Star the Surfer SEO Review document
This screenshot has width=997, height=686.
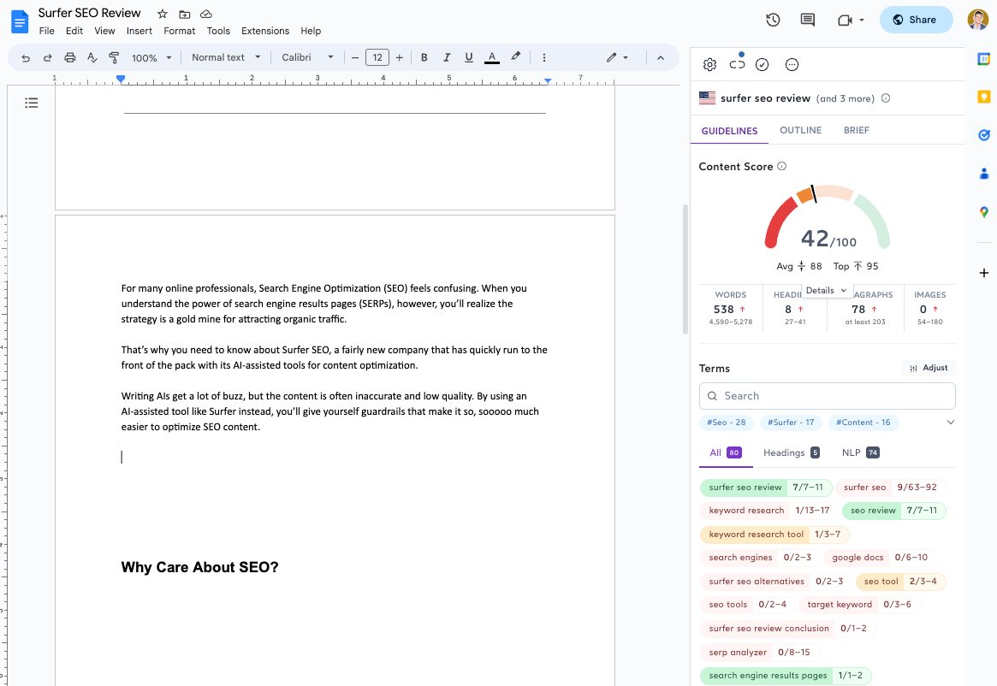coord(163,14)
